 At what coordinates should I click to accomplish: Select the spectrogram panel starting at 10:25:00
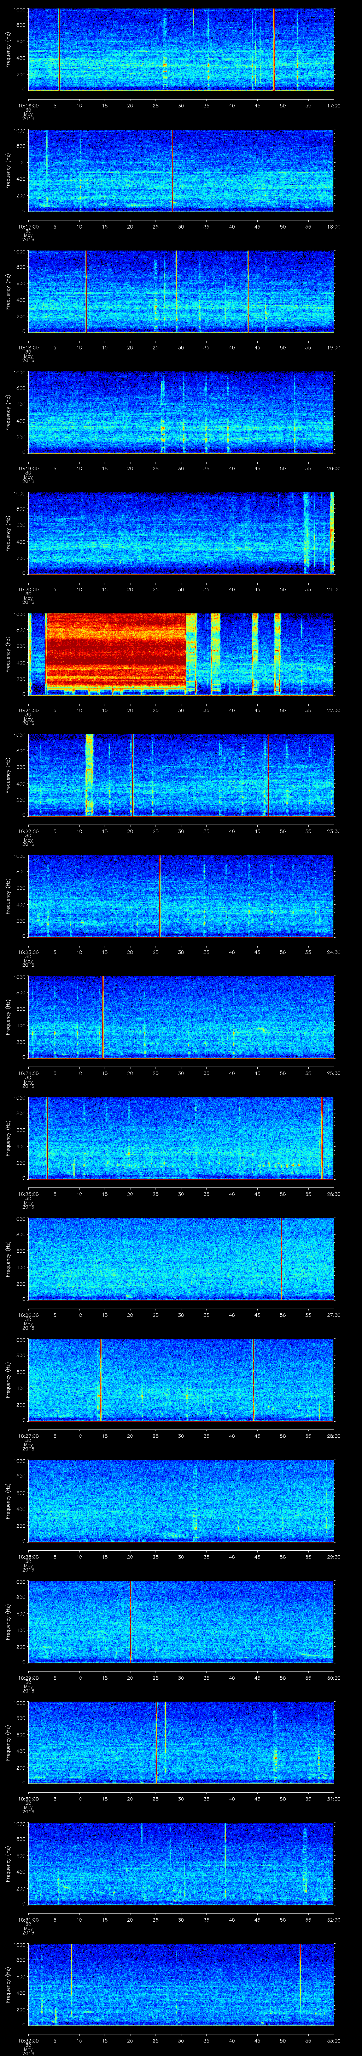point(181,1138)
